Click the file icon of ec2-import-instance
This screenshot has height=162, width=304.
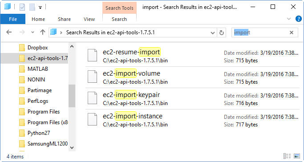click(92, 119)
